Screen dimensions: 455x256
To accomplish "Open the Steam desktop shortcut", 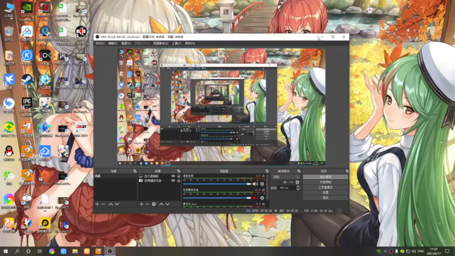I will tap(27, 81).
